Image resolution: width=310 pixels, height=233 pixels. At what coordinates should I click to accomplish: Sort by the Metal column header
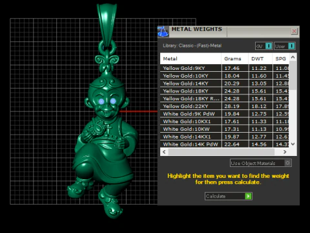(x=191, y=59)
